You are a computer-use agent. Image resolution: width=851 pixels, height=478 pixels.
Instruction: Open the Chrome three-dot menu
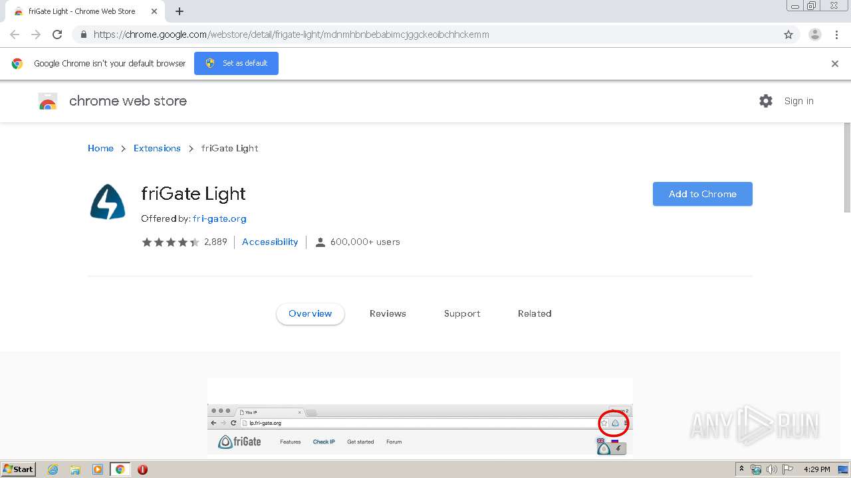tap(836, 35)
